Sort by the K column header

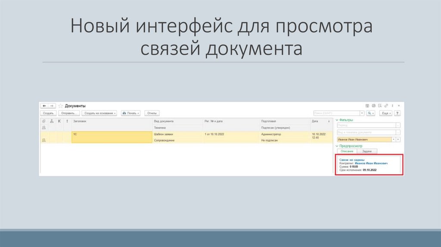(x=59, y=121)
